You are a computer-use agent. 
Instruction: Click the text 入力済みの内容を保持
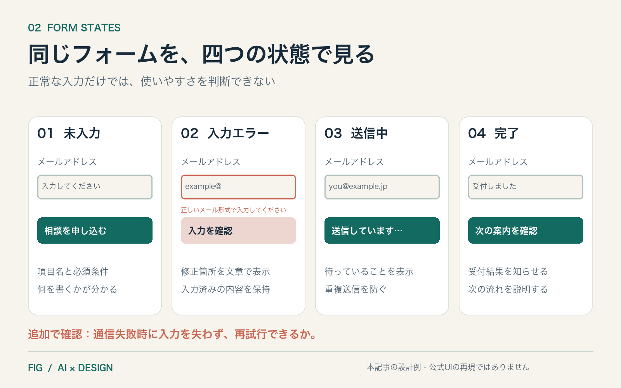[x=226, y=289]
